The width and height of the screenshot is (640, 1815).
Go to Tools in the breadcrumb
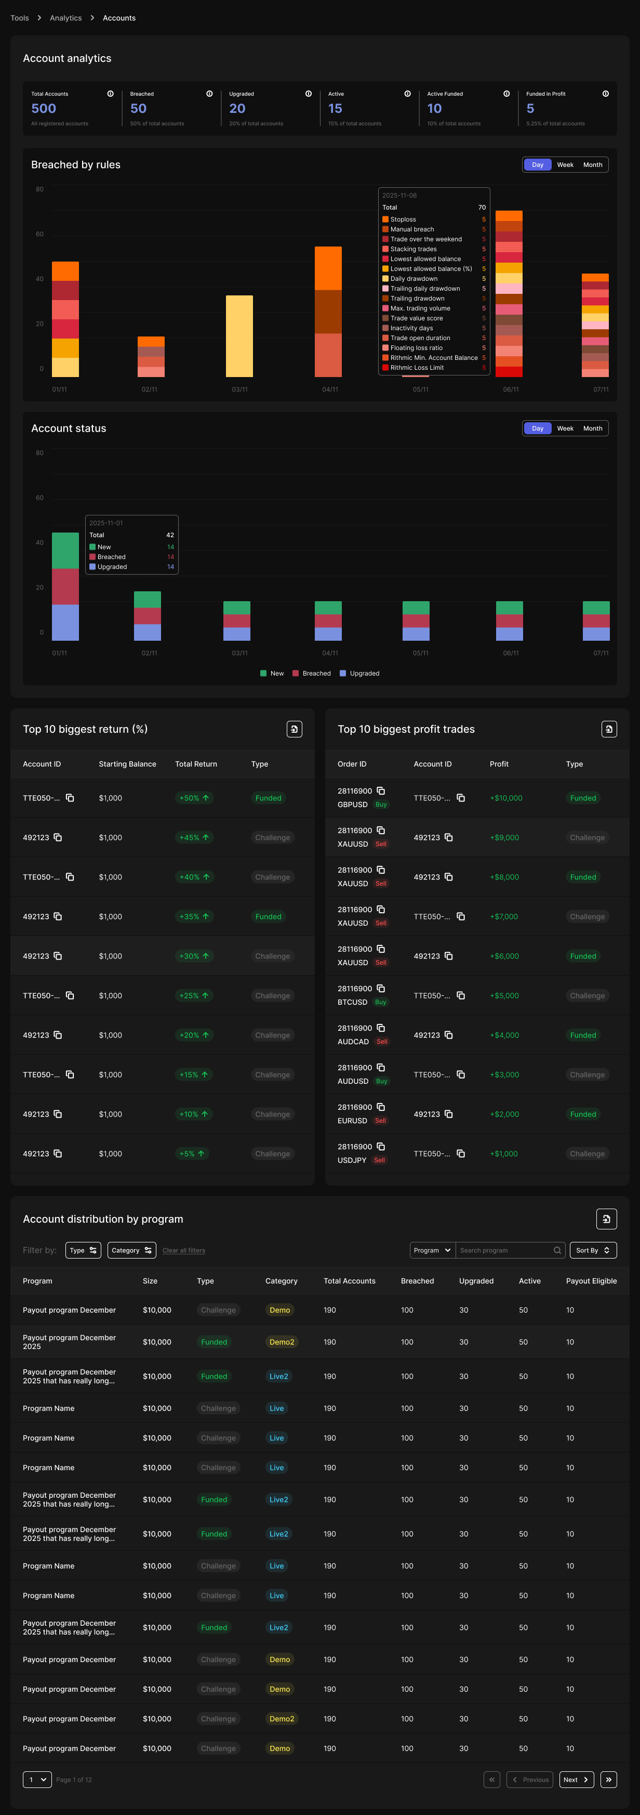pos(20,18)
